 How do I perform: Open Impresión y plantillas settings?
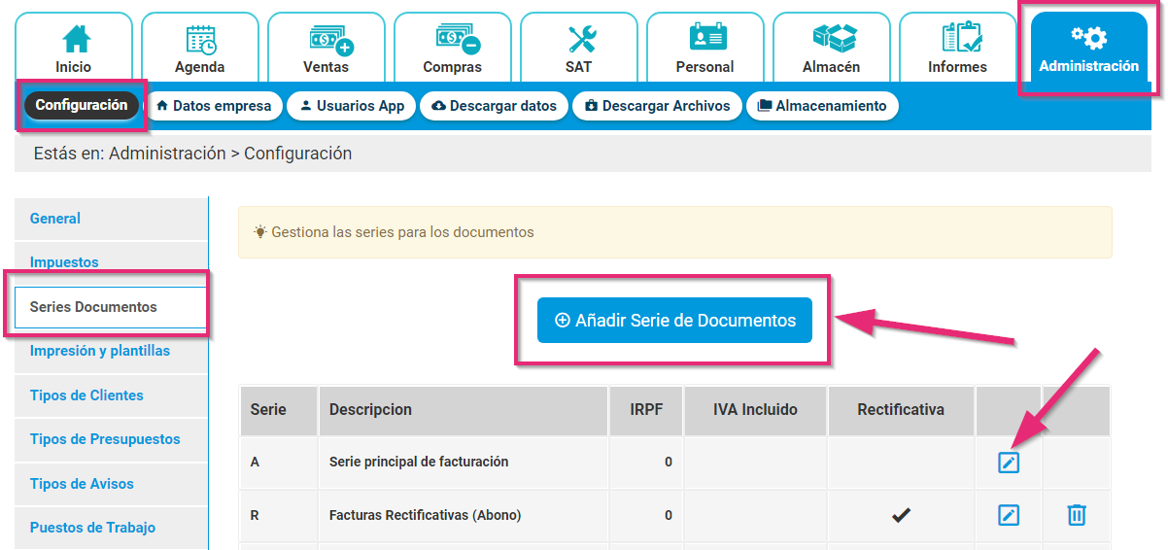[x=100, y=351]
